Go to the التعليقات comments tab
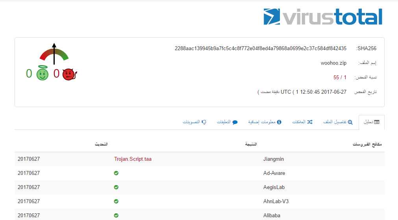 click(227, 122)
